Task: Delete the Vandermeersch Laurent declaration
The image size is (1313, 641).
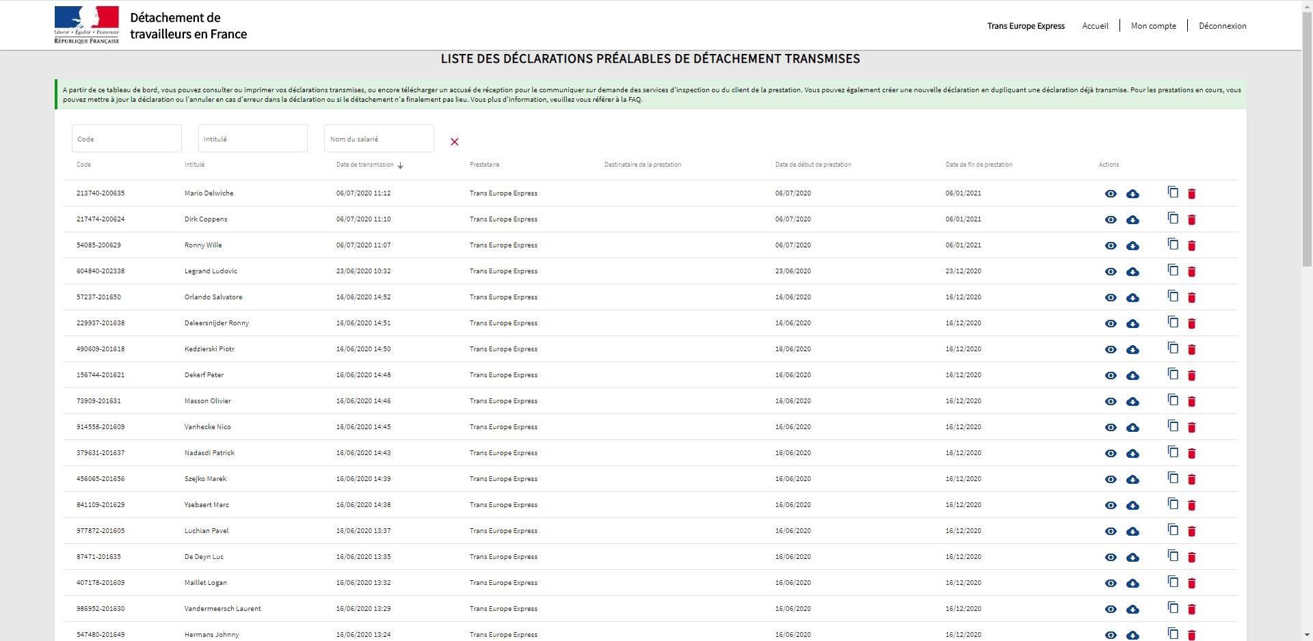Action: point(1191,610)
